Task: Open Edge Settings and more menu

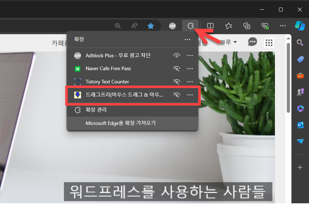Action: 283,25
